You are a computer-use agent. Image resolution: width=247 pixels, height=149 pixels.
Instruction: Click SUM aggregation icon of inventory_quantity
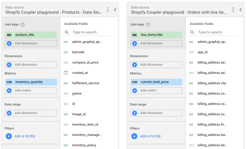pos(9,82)
